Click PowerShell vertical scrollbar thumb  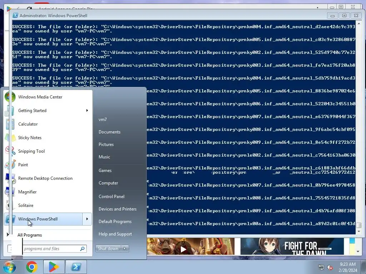pyautogui.click(x=359, y=225)
